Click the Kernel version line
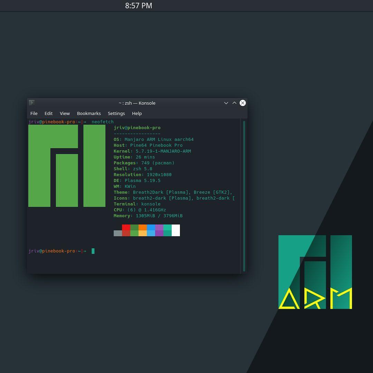Screen dimensions: 373x373 point(152,151)
